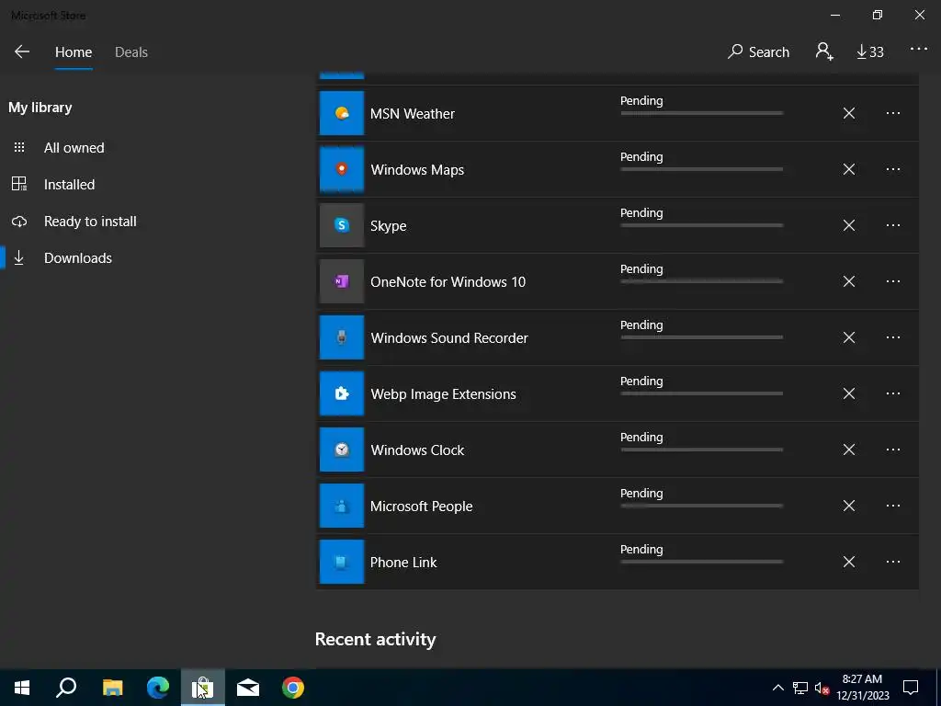Image resolution: width=941 pixels, height=706 pixels.
Task: Click the Phone Link app icon
Action: click(x=342, y=562)
